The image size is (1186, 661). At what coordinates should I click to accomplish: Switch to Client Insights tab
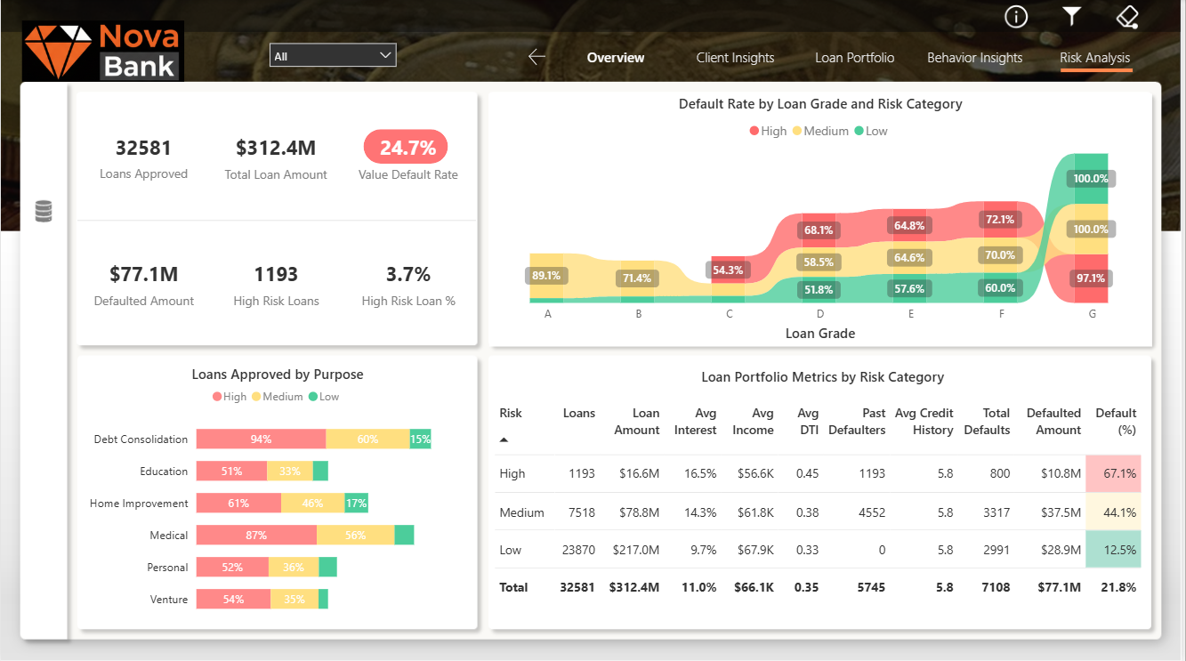(x=735, y=58)
